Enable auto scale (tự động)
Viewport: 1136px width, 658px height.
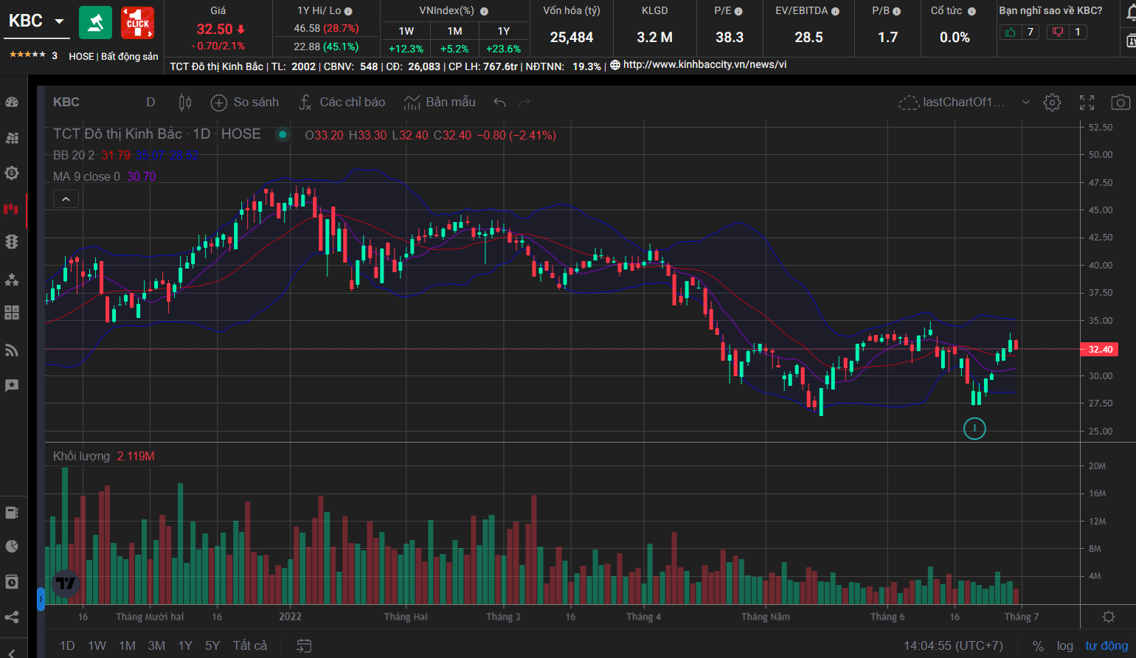point(1106,645)
